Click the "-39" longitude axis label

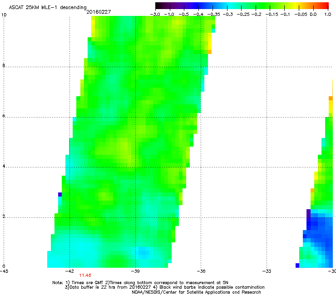point(135,271)
